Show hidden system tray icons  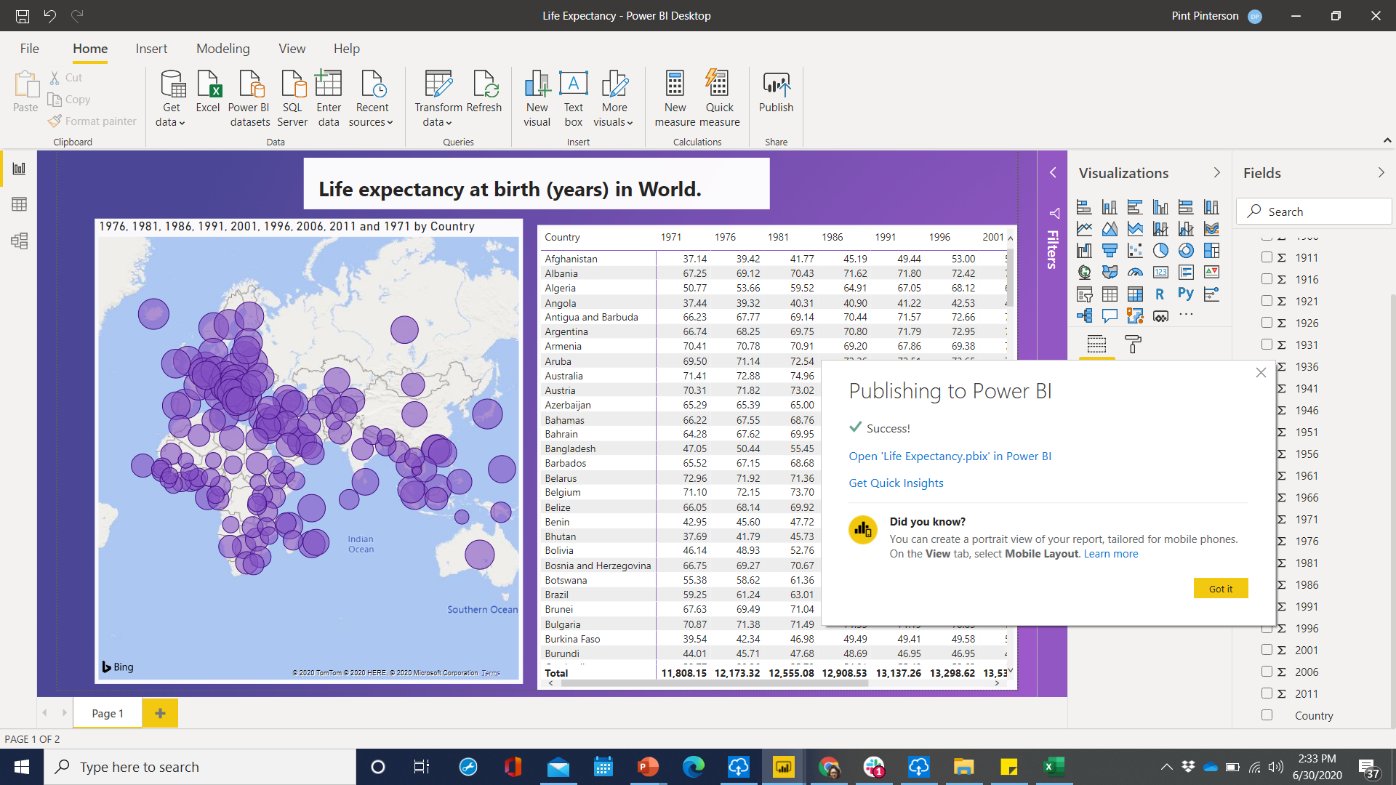click(1166, 767)
